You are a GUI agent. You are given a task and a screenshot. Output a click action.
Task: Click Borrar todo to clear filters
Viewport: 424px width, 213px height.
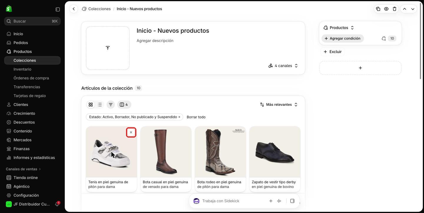(x=196, y=117)
